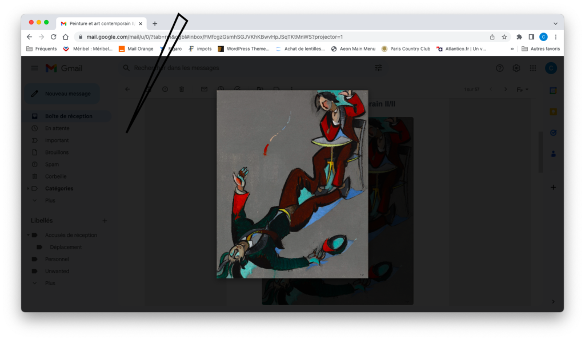Open the Autres favoris bookmarks folder
This screenshot has height=340, width=585.
point(540,49)
